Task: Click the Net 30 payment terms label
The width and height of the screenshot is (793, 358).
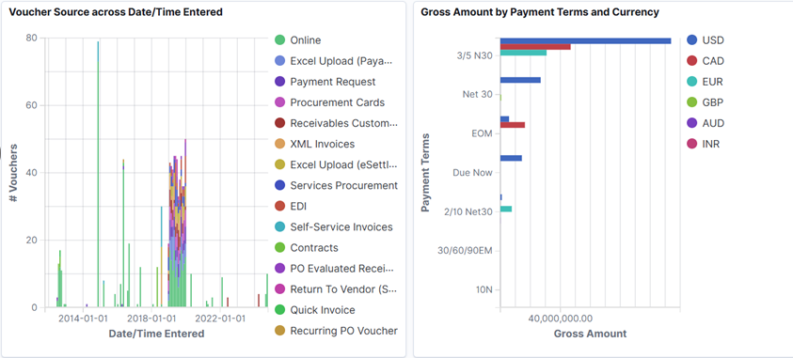Action: [478, 94]
